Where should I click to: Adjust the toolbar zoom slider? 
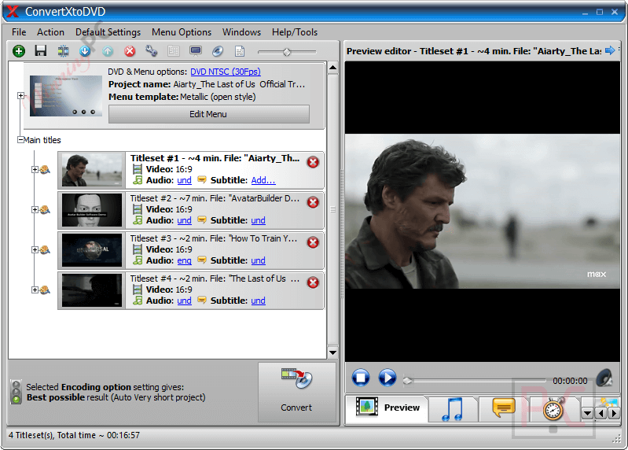click(287, 52)
